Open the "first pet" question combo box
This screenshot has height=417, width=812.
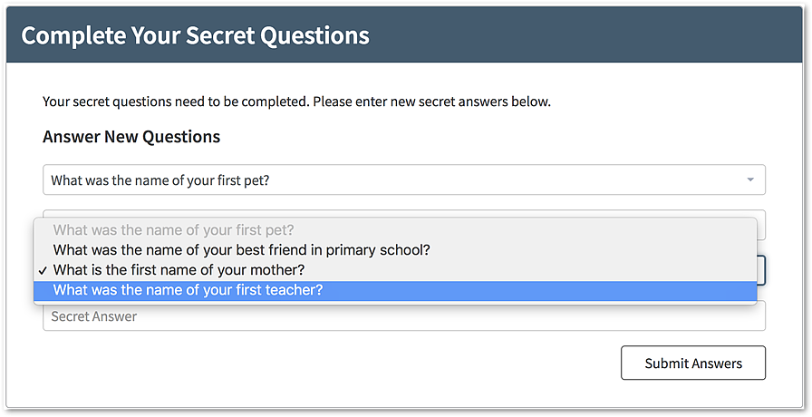coord(403,179)
